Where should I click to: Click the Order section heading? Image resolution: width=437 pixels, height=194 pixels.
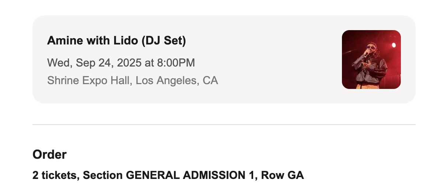tap(50, 155)
